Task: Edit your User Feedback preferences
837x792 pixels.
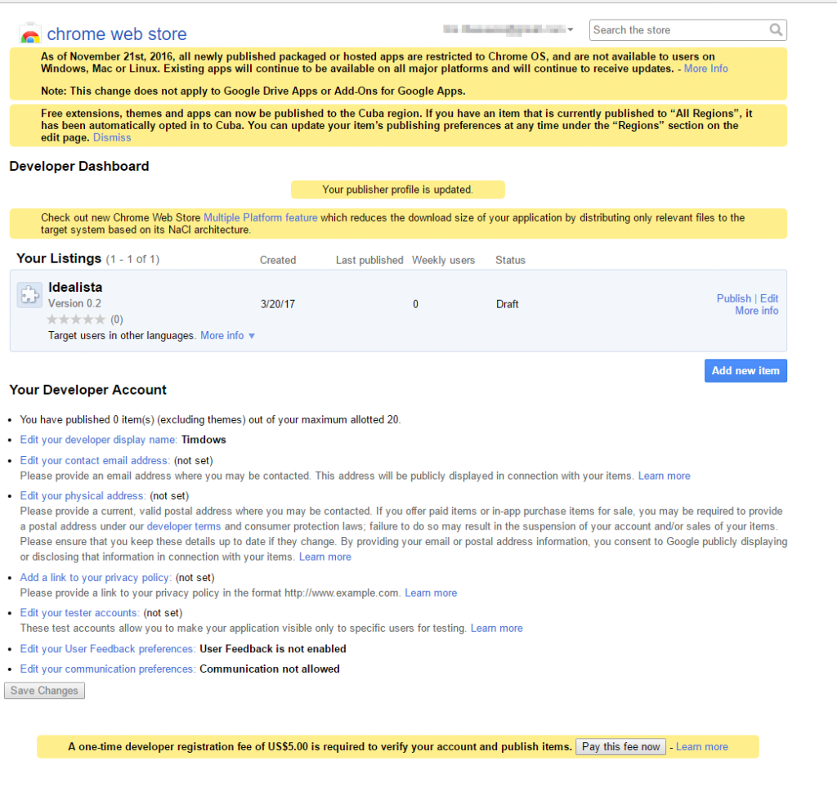Action: (x=108, y=649)
